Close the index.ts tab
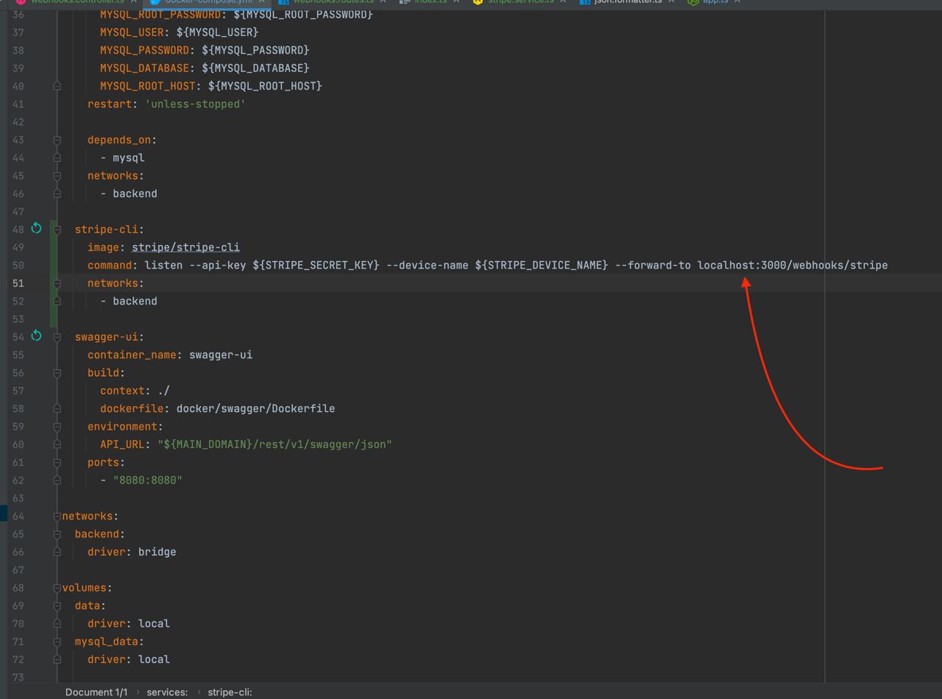 456,1
